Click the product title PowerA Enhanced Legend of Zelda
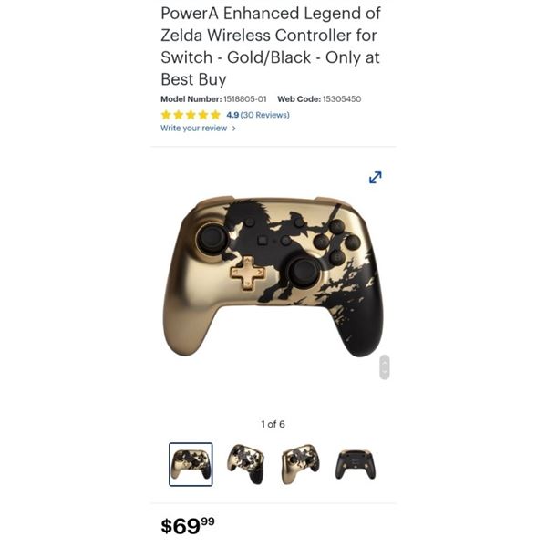Image resolution: width=547 pixels, height=547 pixels. [x=271, y=46]
